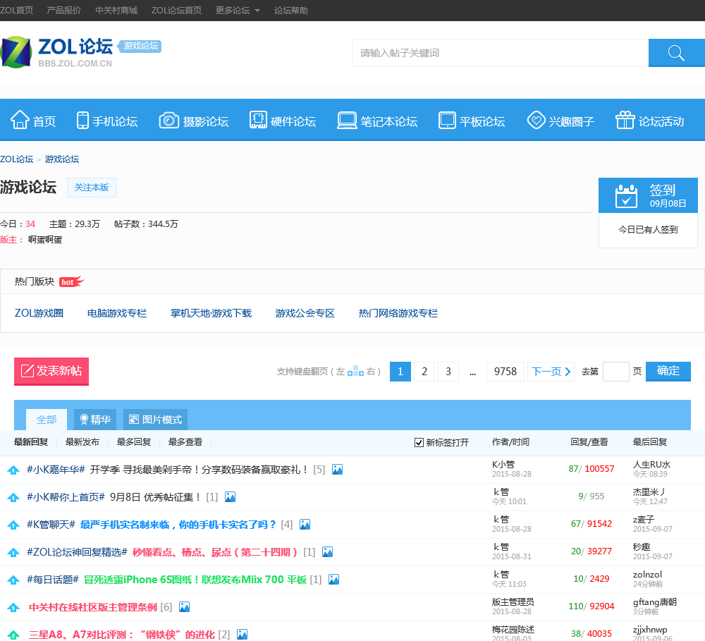
Task: Open 中关村商城 in the top menu
Action: (116, 11)
